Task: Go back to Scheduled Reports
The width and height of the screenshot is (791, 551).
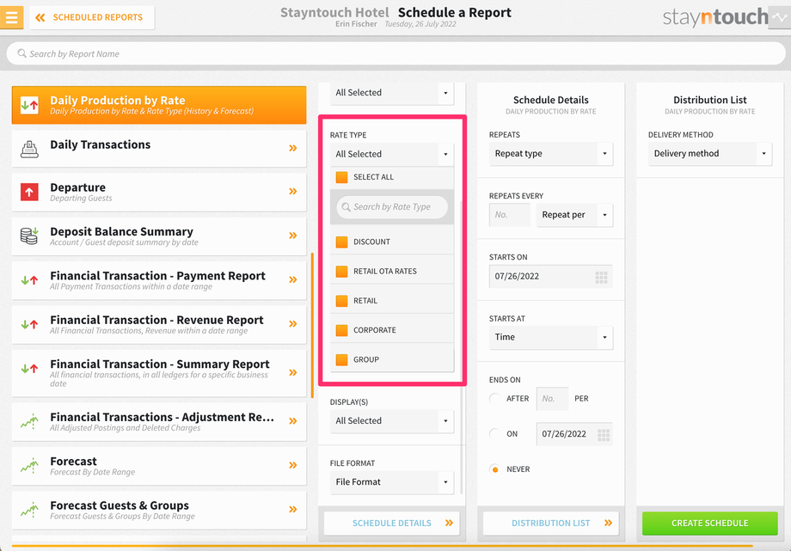Action: (x=92, y=18)
